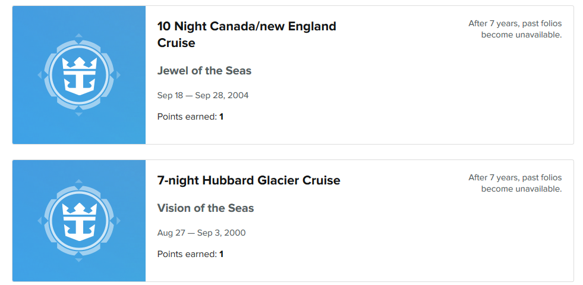Screen dimensions: 583x285
Task: Open the 10 Night Canada/new England Cruise title
Action: (x=247, y=35)
